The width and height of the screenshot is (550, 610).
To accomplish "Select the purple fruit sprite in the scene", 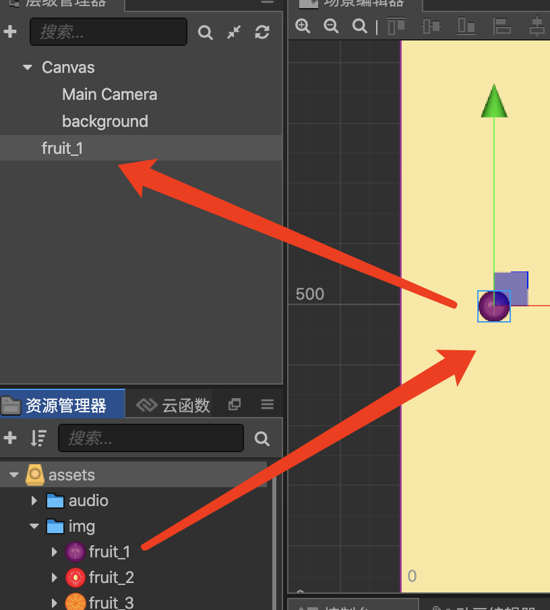I will click(x=494, y=306).
